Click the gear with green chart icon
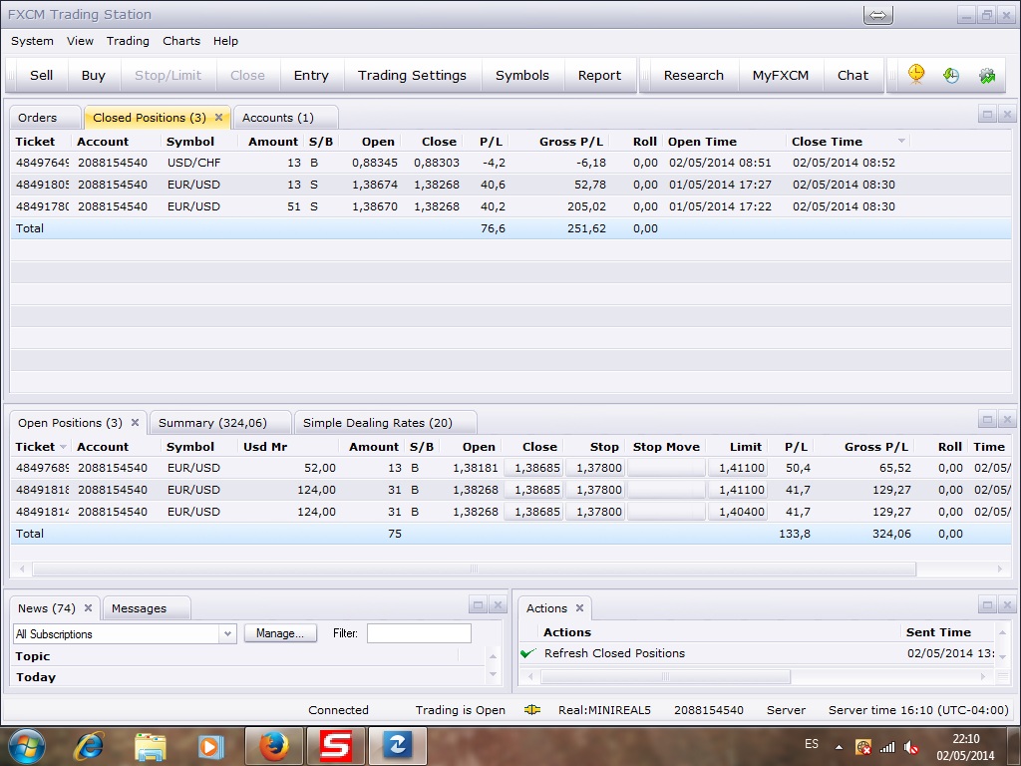This screenshot has height=766, width=1021. tap(987, 75)
